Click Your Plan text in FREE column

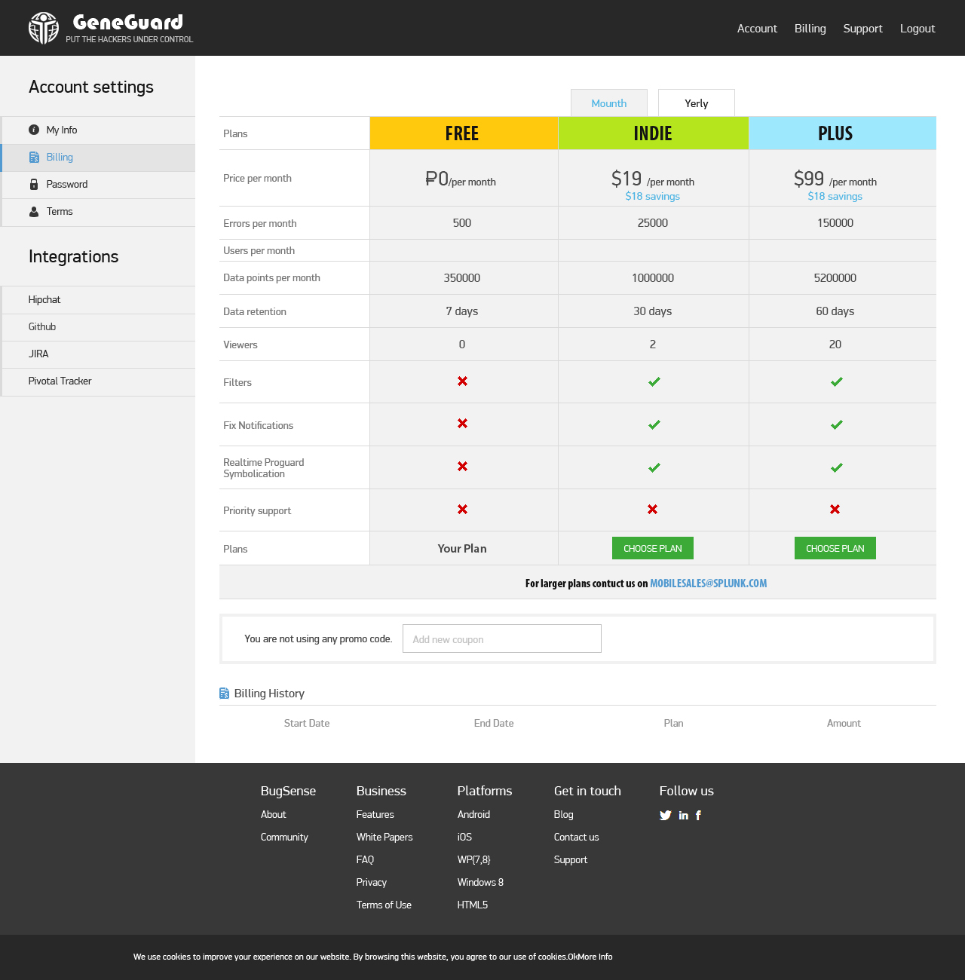[x=462, y=549]
